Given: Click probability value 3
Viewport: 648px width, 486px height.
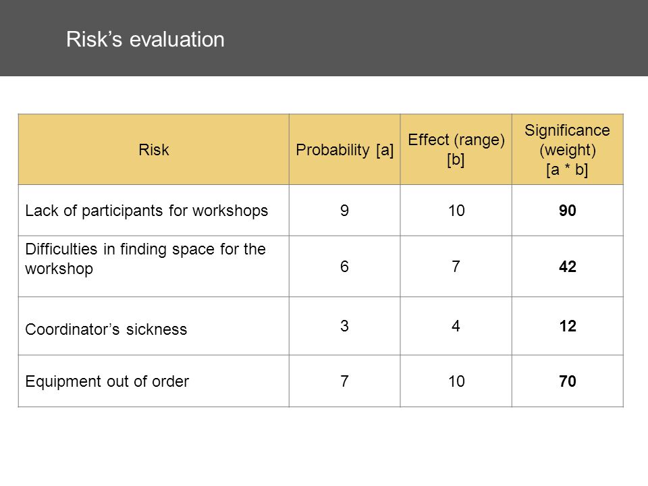Looking at the screenshot, I should click(x=345, y=325).
